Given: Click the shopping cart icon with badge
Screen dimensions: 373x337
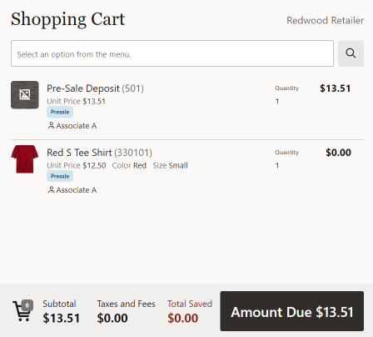Looking at the screenshot, I should coord(22,311).
